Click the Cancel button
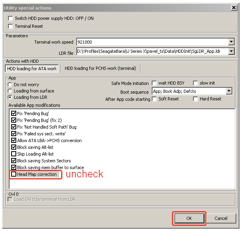243x231 pixels. [221, 218]
